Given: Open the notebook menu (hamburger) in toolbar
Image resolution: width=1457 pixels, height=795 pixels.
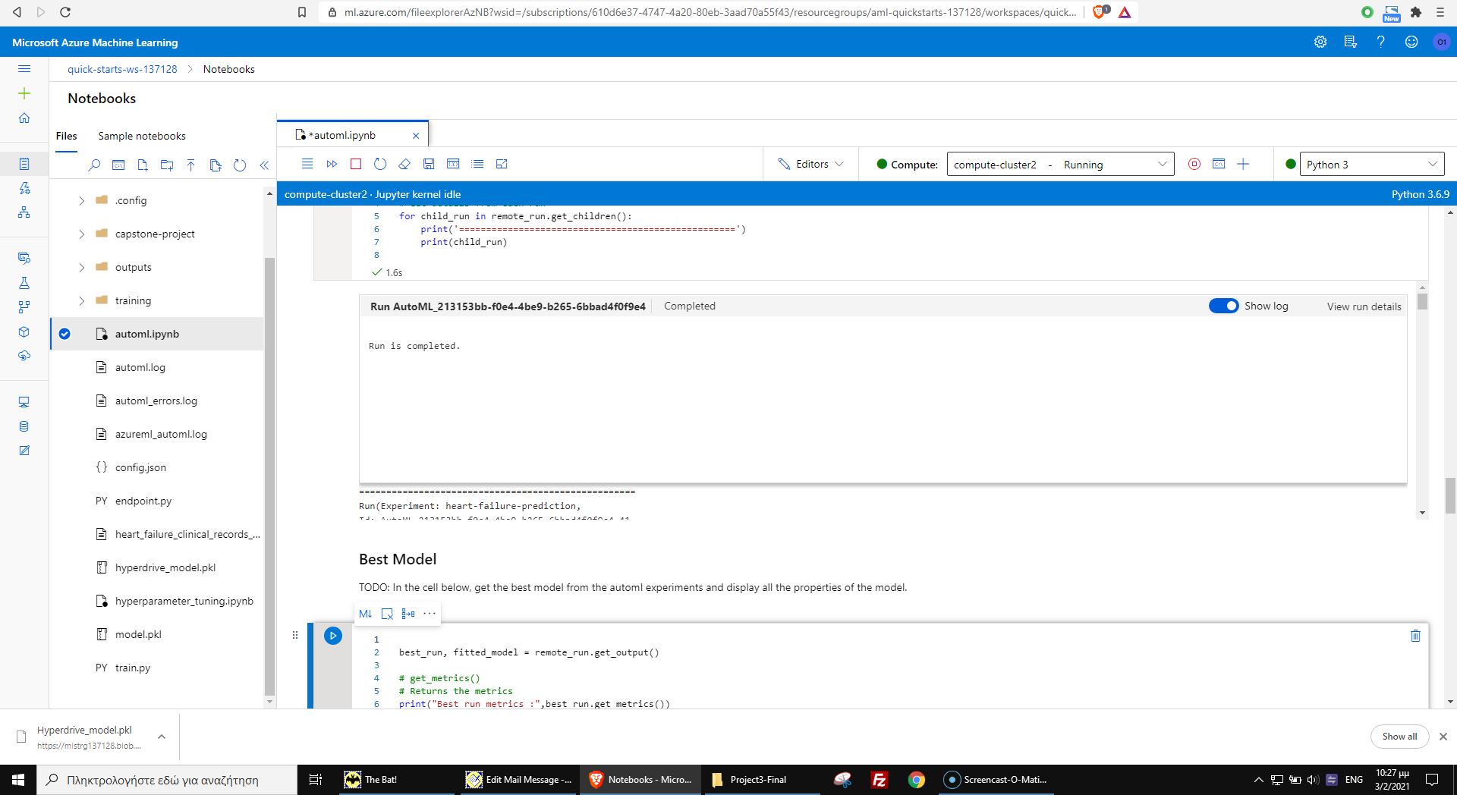Looking at the screenshot, I should [307, 164].
